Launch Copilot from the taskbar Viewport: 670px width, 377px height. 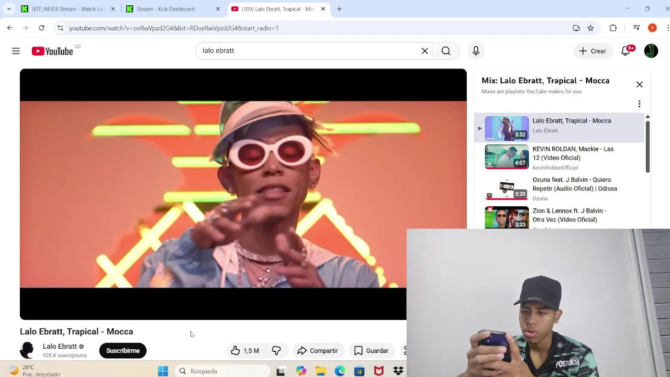point(301,371)
